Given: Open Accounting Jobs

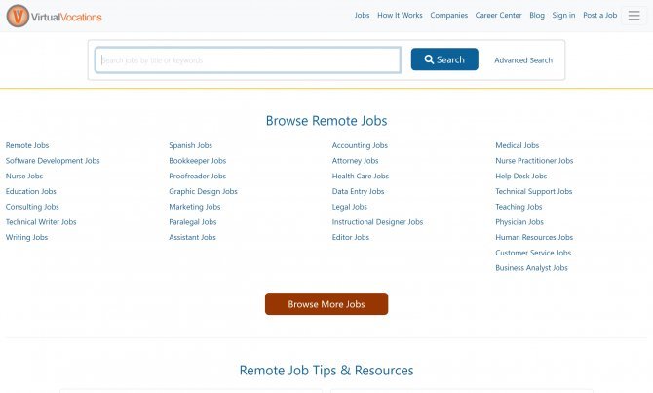Looking at the screenshot, I should [360, 145].
